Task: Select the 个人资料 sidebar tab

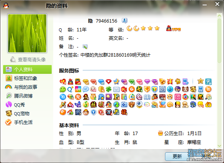Action: point(27,70)
